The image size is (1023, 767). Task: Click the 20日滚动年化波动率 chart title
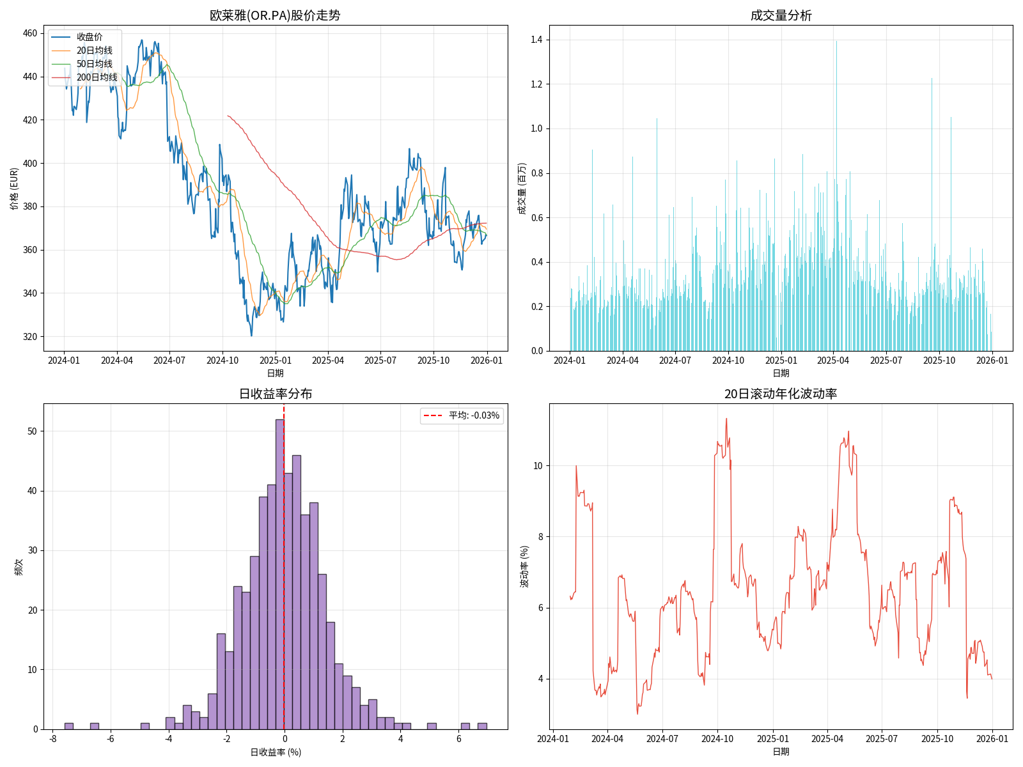coord(781,394)
